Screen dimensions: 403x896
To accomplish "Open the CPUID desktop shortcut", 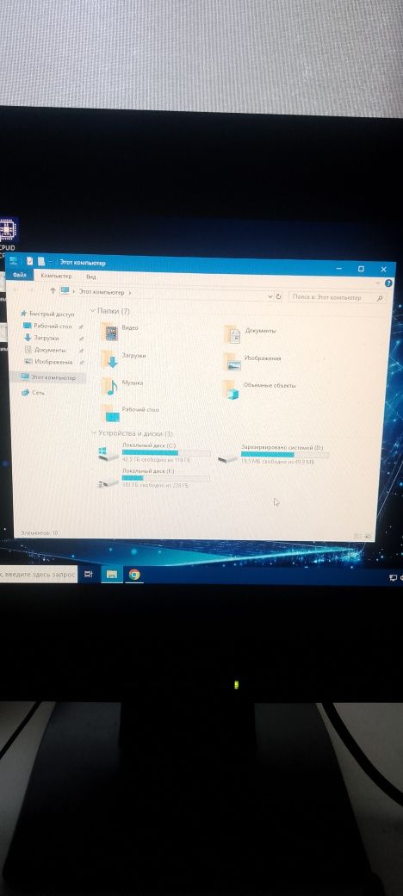I will coord(9,239).
